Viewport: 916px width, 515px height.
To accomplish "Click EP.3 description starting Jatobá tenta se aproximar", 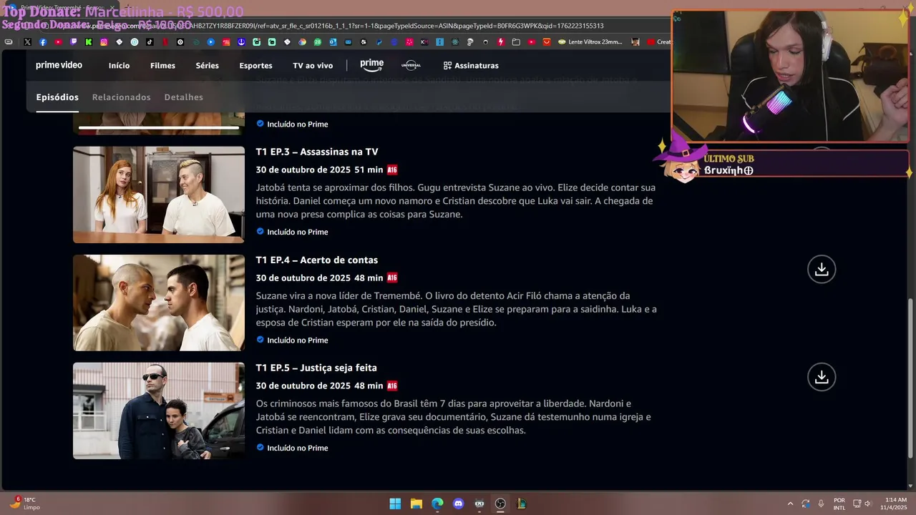I will (456, 201).
